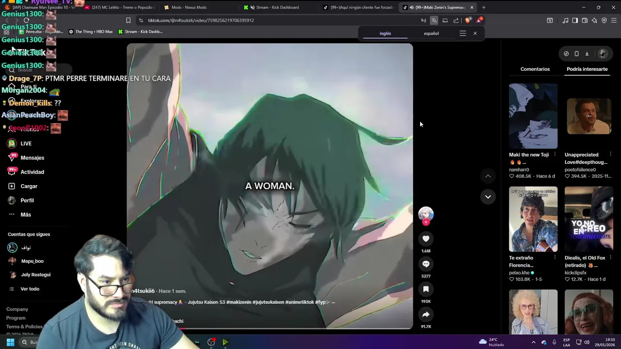The width and height of the screenshot is (621, 349).
Task: Reload the page in browser toolbar
Action: [x=27, y=20]
